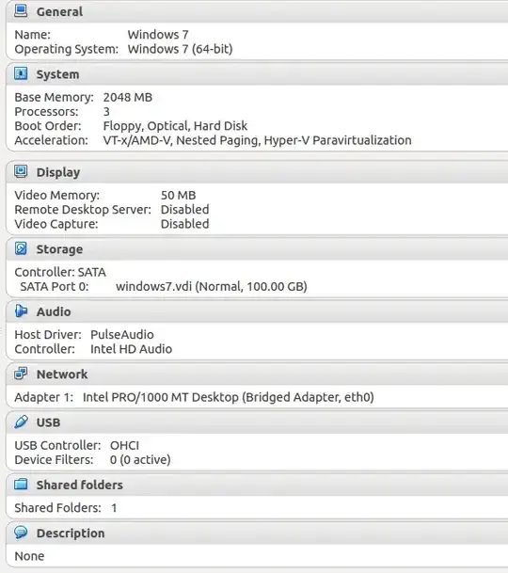Image resolution: width=508 pixels, height=573 pixels.
Task: Open the Storage settings header link
Action: pyautogui.click(x=59, y=249)
